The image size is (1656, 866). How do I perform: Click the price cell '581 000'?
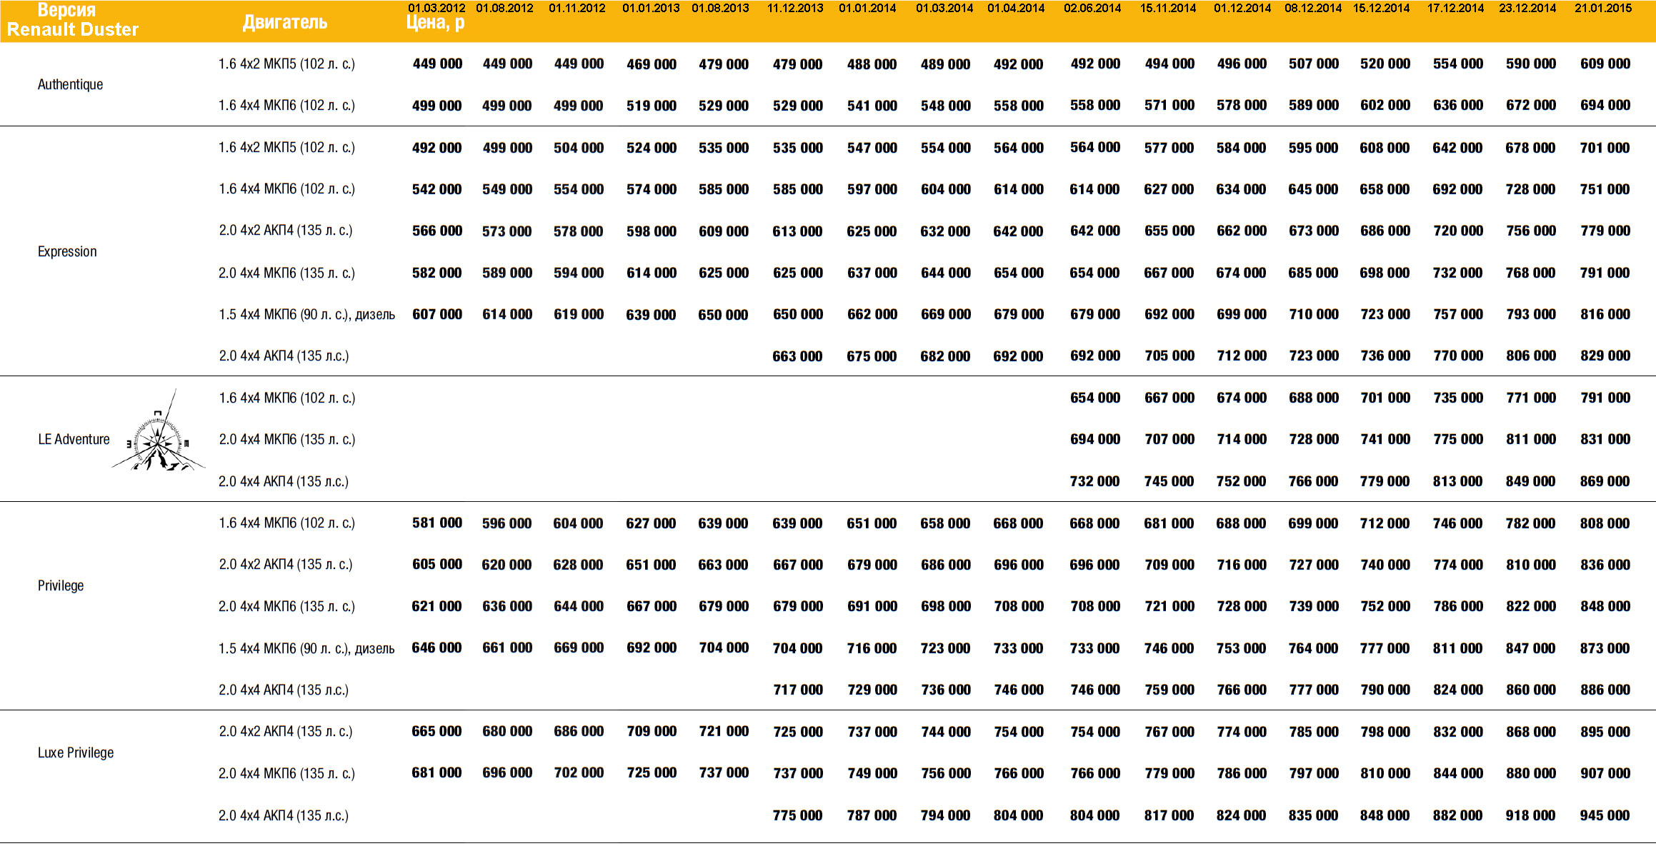click(x=437, y=523)
